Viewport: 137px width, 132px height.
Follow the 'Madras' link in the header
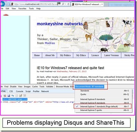(50, 43)
